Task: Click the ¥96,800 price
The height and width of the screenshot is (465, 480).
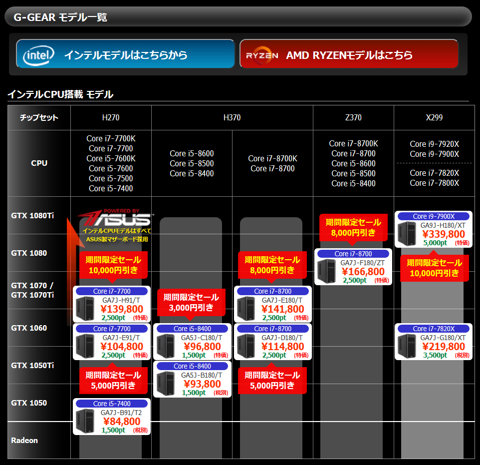Action: click(x=203, y=346)
